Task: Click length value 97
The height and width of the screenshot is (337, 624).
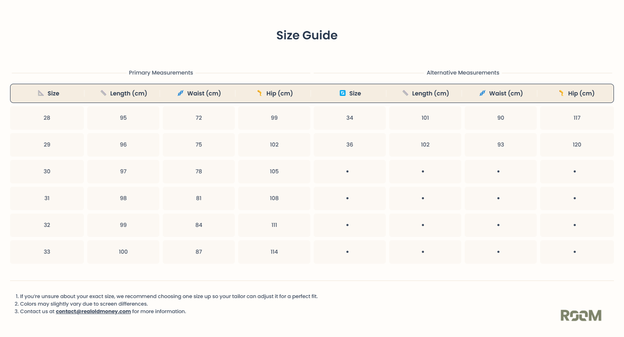Action: (123, 172)
